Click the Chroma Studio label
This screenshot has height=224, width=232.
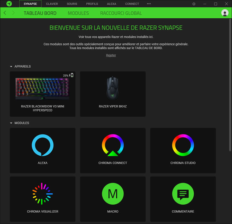[x=183, y=163]
